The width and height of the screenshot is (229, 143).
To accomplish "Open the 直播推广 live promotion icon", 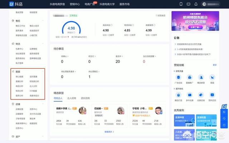I will click(190, 77).
